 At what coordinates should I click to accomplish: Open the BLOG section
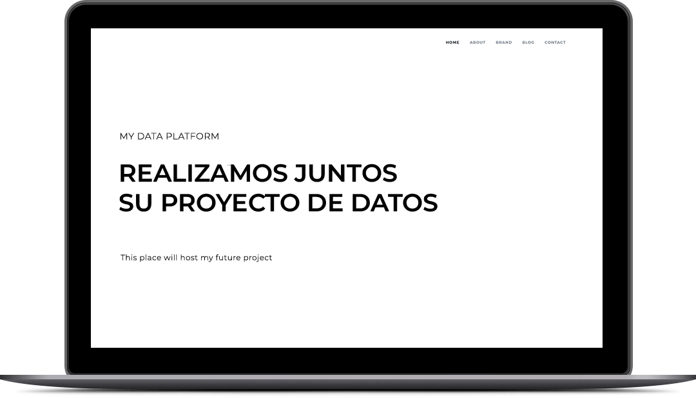pyautogui.click(x=528, y=43)
